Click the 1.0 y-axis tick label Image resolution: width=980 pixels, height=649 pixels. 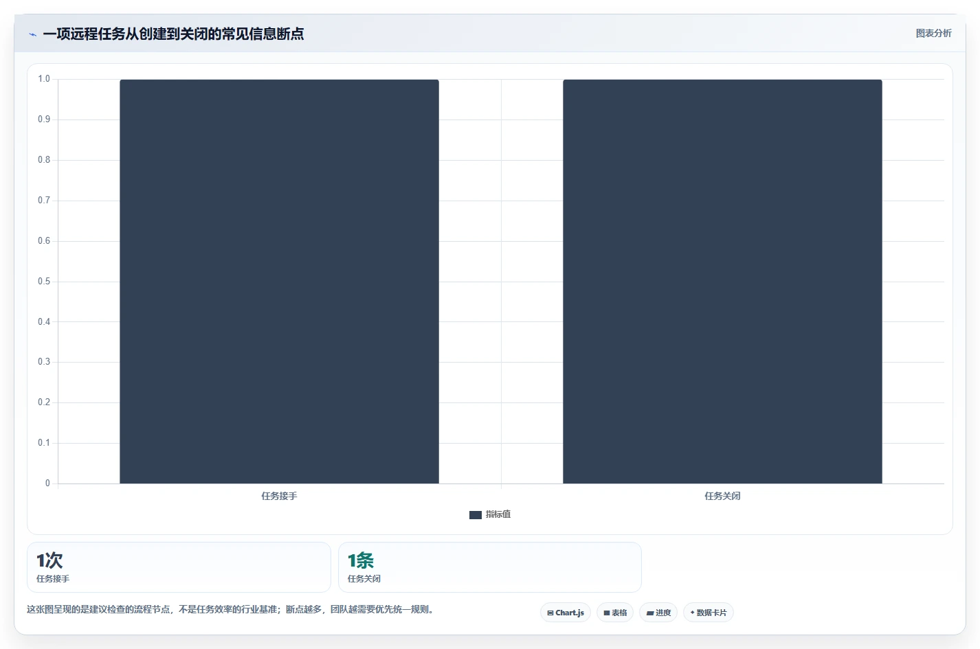(x=44, y=79)
